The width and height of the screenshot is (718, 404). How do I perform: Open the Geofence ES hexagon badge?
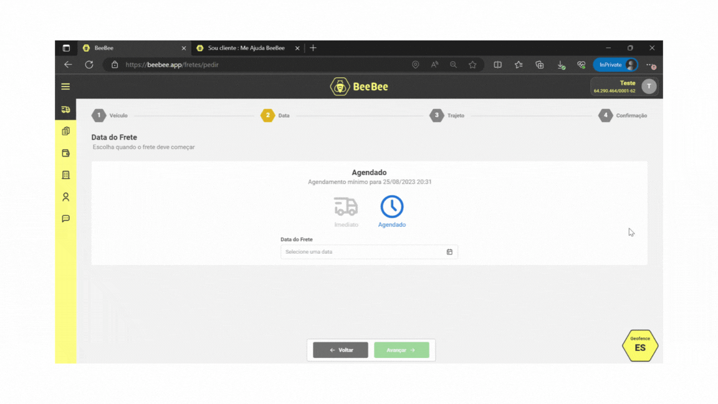click(x=639, y=345)
